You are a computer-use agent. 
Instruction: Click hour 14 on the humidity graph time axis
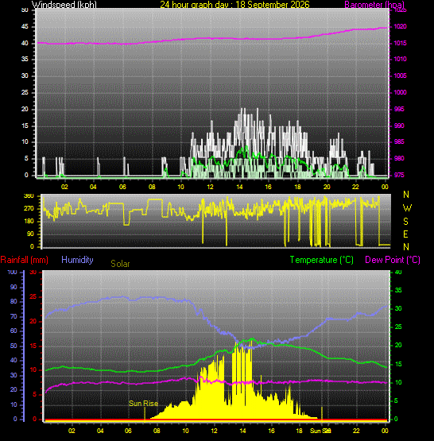click(242, 431)
